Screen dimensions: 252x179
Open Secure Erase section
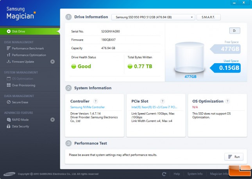(20, 102)
